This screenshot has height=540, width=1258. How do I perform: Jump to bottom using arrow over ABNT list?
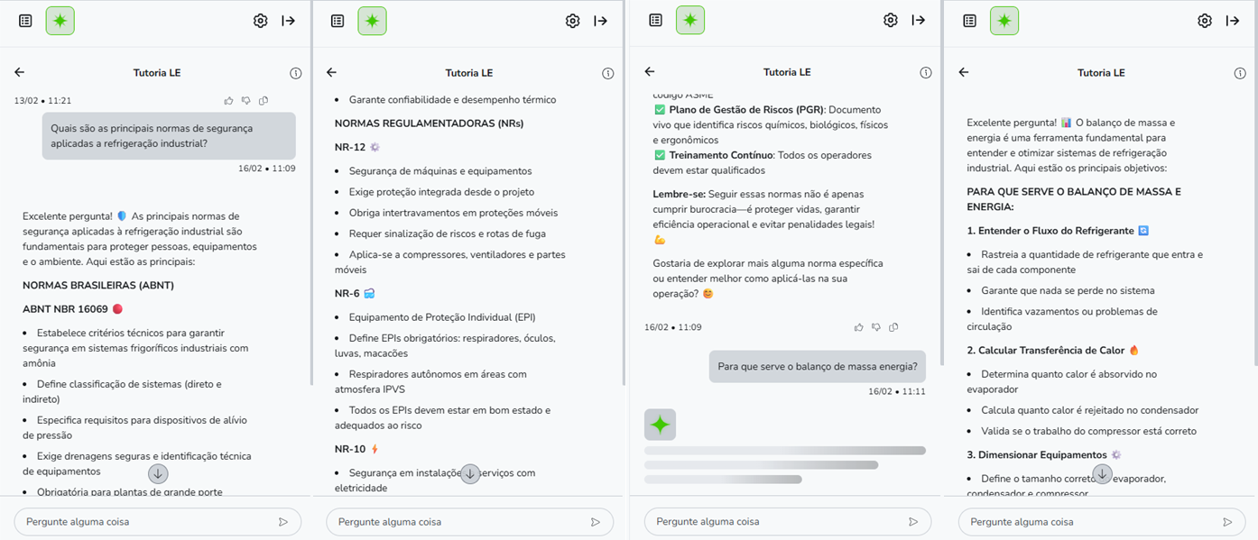[158, 473]
